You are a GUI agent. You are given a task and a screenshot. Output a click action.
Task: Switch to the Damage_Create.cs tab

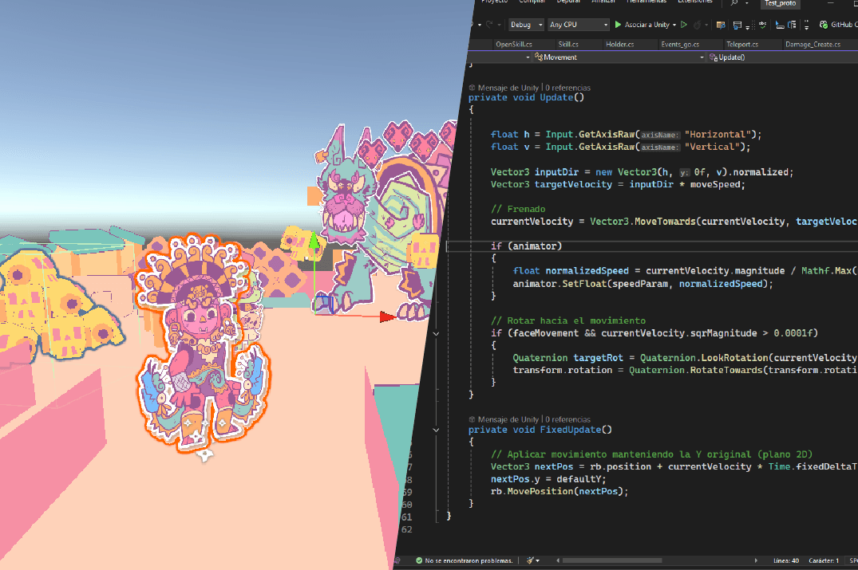coord(813,45)
